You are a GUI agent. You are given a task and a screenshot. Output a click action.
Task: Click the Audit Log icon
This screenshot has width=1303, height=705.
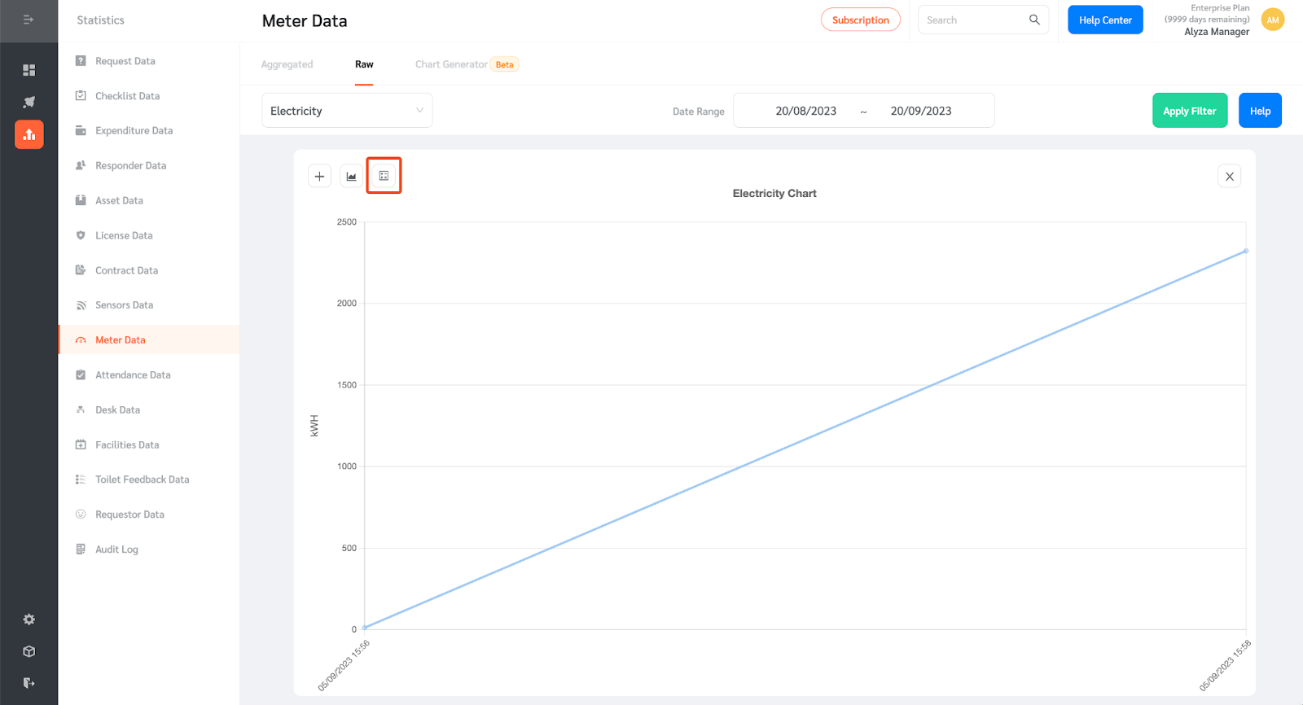[81, 550]
